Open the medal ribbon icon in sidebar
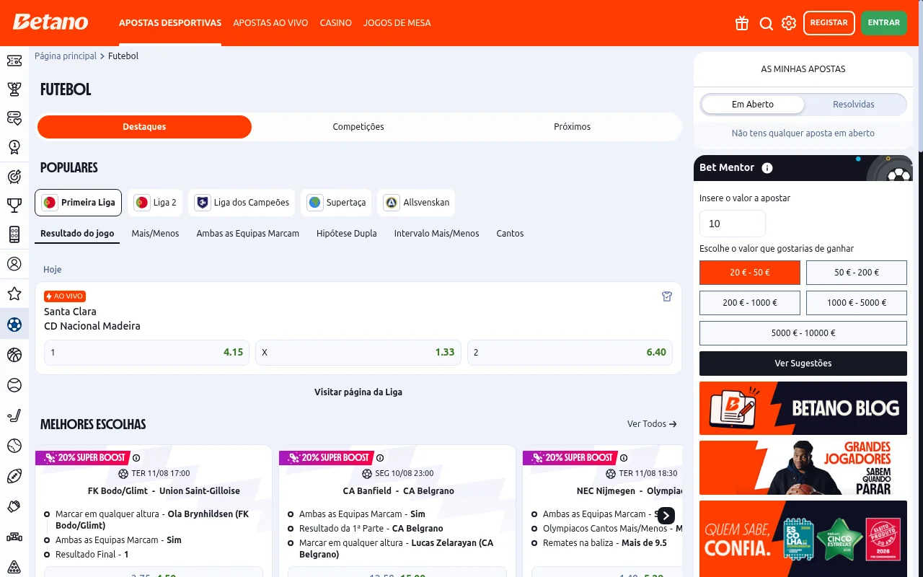The width and height of the screenshot is (923, 577). tap(14, 147)
